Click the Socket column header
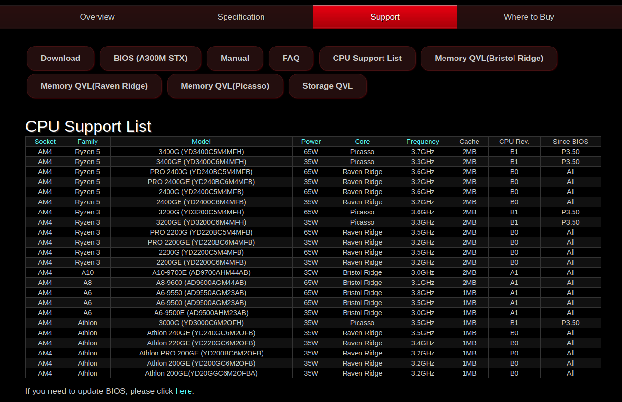Viewport: 622px width, 402px height. [45, 142]
